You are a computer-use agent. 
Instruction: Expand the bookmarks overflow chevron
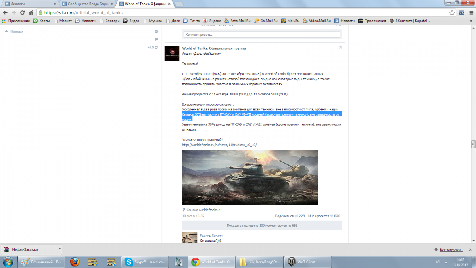pyautogui.click(x=472, y=21)
